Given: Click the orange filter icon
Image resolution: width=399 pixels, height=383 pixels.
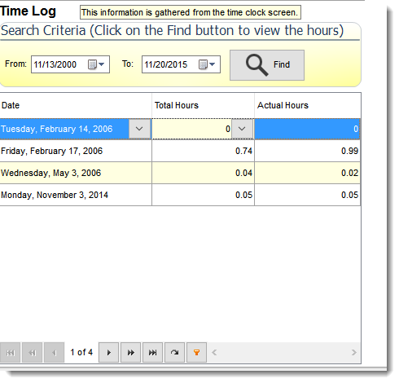Looking at the screenshot, I should [196, 353].
